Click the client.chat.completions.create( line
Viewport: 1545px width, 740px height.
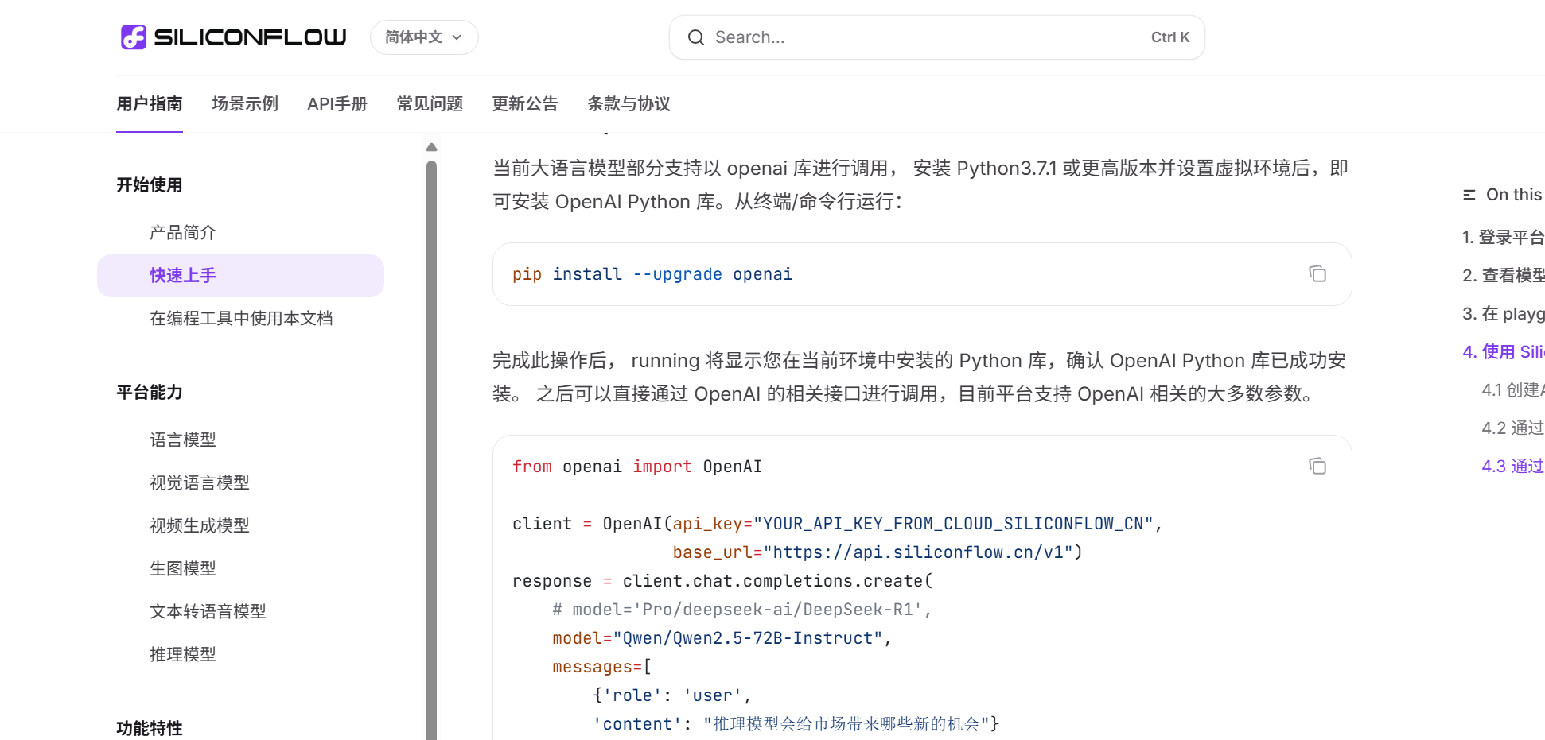pos(722,581)
